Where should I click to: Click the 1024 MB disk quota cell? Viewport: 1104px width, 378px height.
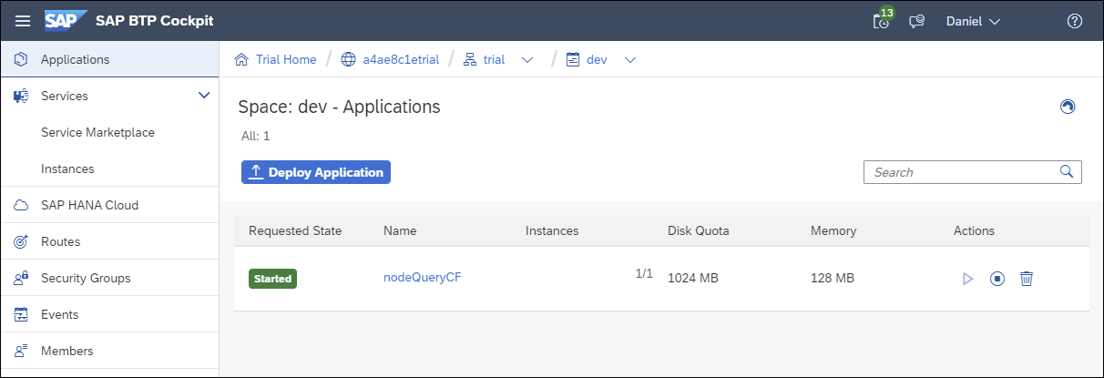pos(693,278)
